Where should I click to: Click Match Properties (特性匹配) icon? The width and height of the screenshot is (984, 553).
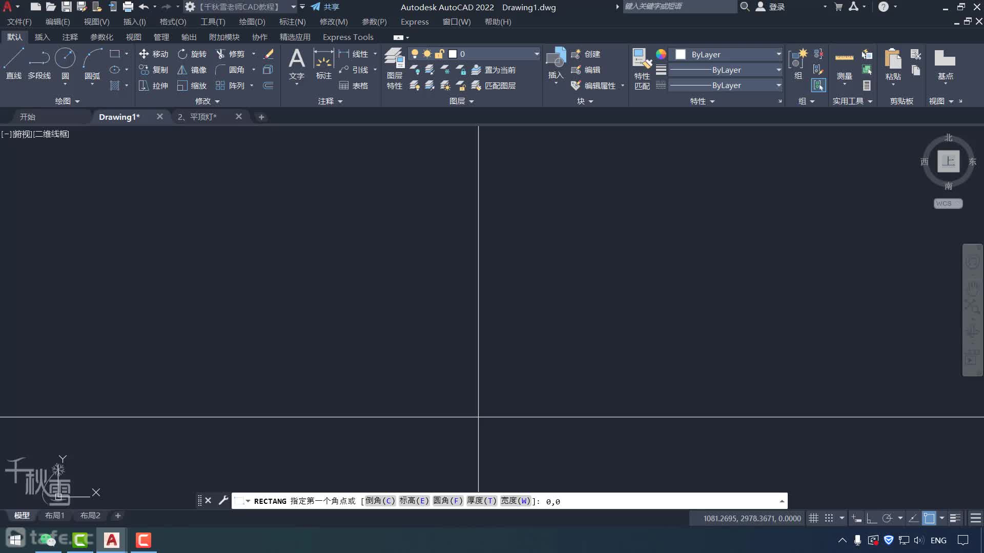(642, 69)
